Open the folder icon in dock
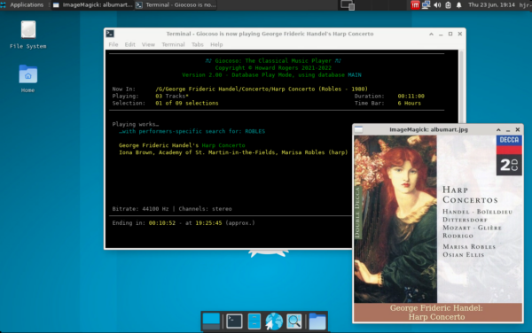The width and height of the screenshot is (532, 333). click(317, 321)
